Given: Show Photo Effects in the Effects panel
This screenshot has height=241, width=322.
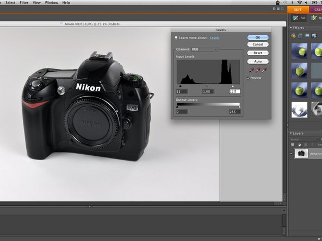Looking at the screenshot, I should pos(307,36).
